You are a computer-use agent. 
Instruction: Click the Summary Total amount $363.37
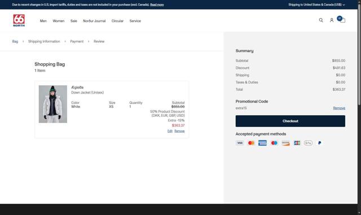pos(338,89)
